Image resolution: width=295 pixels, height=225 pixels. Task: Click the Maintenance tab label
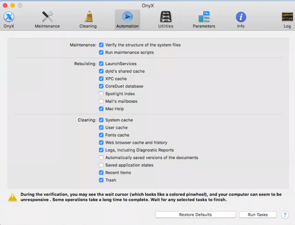[47, 26]
